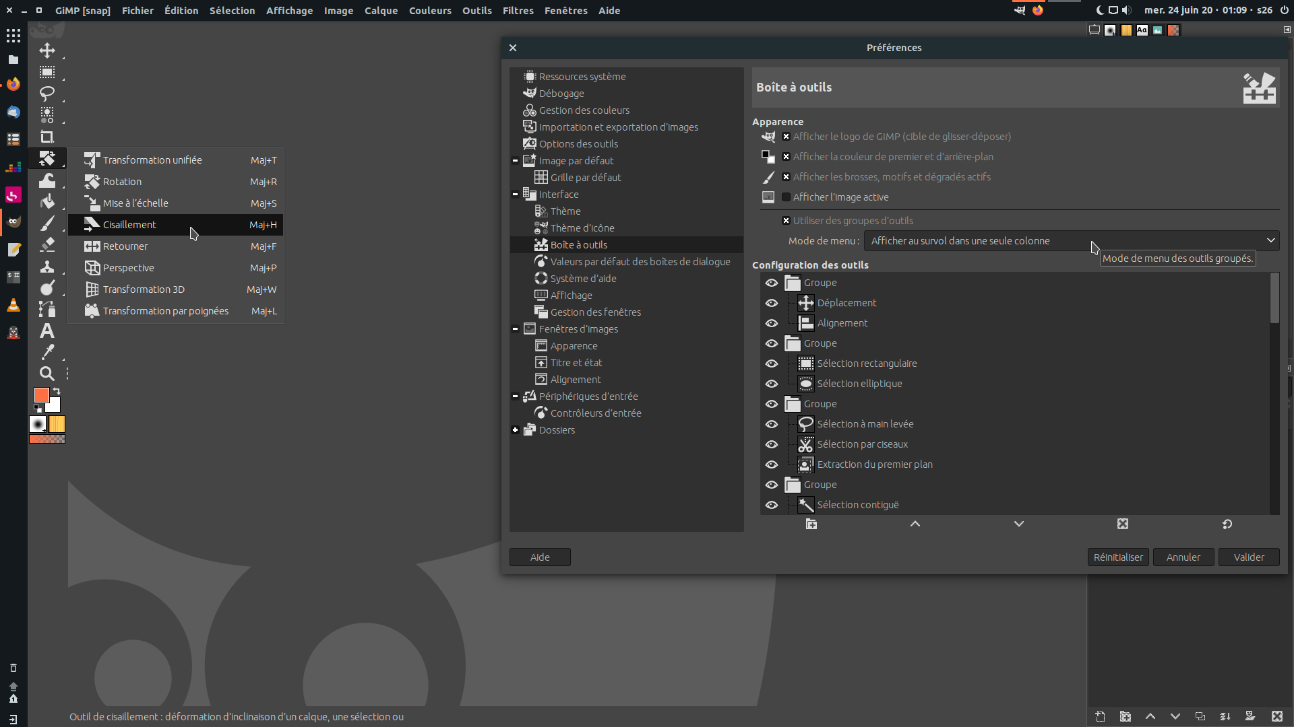Screen dimensions: 1294x727
Task: Click delete layer icon in layers dock
Action: (1277, 716)
